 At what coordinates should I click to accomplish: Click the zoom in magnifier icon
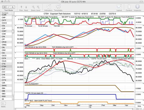click(38, 7)
